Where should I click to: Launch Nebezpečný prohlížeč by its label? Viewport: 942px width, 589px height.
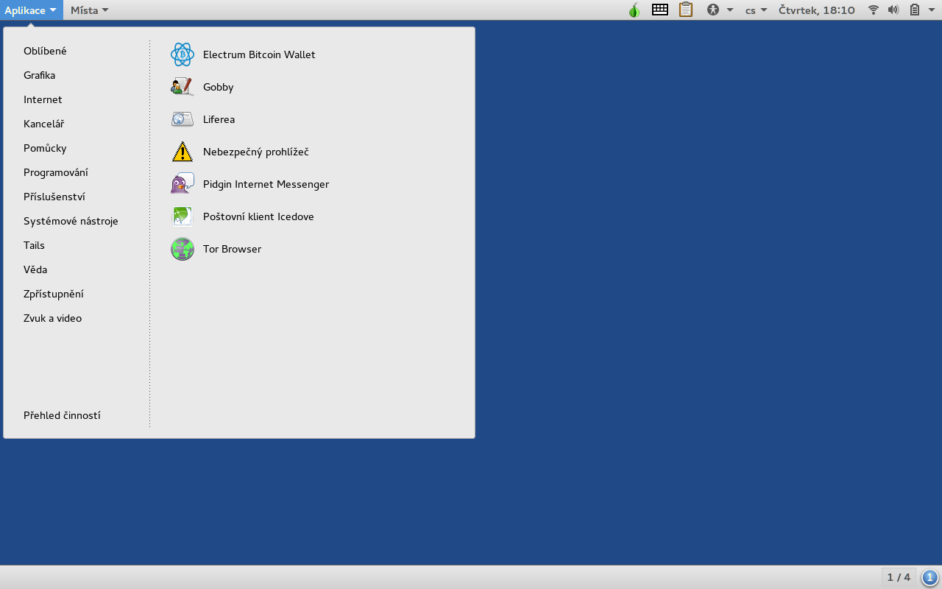(x=255, y=152)
